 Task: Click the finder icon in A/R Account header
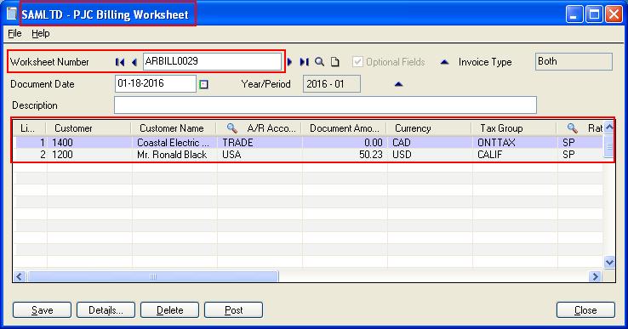(232, 128)
